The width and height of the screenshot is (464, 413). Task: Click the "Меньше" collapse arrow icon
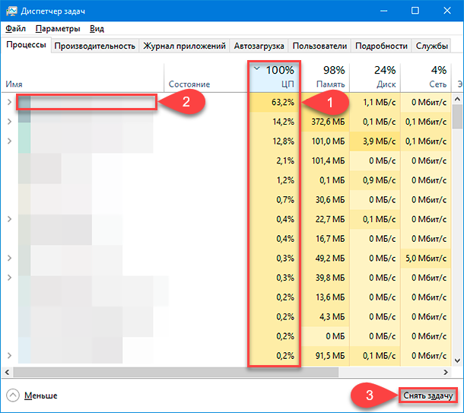click(x=13, y=396)
